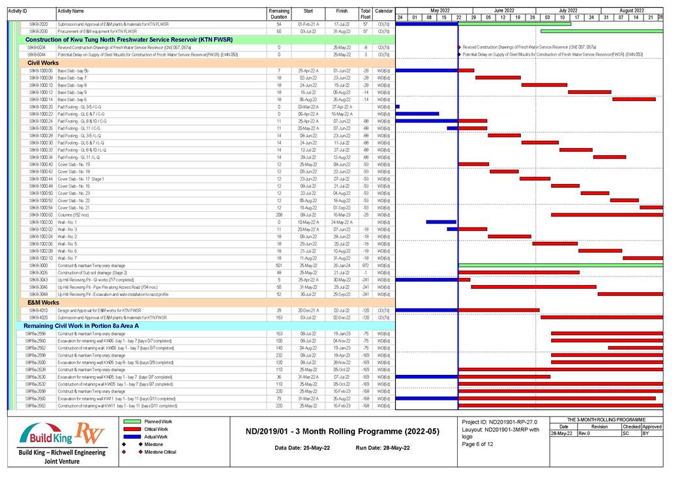Click the green Planned Work legend swatch
697x493 pixels.
coord(132,422)
